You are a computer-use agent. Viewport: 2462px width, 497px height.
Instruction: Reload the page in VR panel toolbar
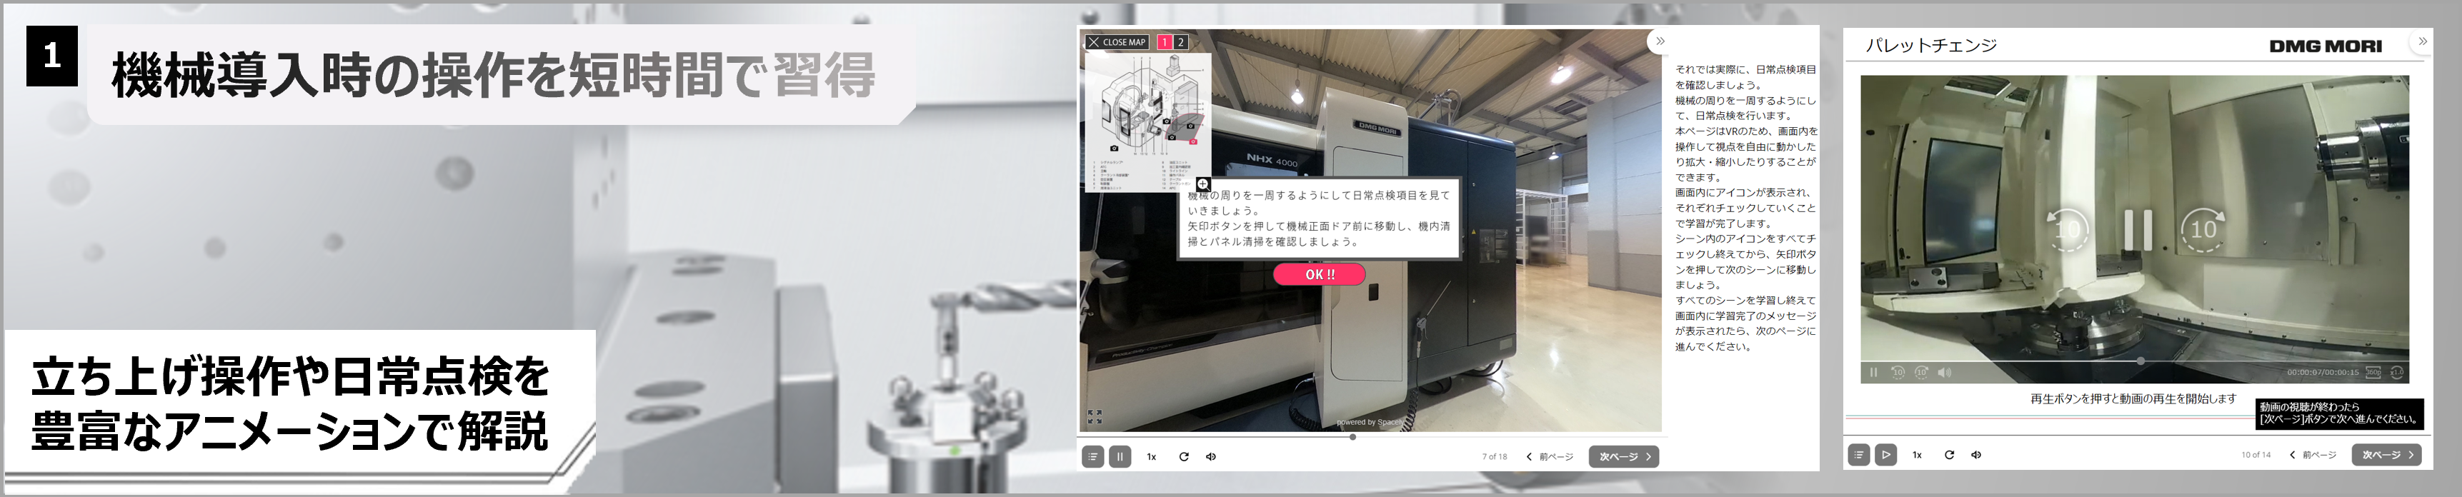point(1183,457)
